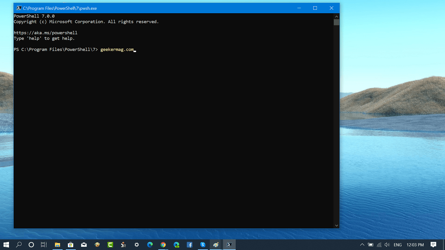
Task: Open Task View on taskbar
Action: pyautogui.click(x=44, y=245)
